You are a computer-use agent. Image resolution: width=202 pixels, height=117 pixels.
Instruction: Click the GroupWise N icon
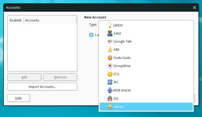pos(110,66)
